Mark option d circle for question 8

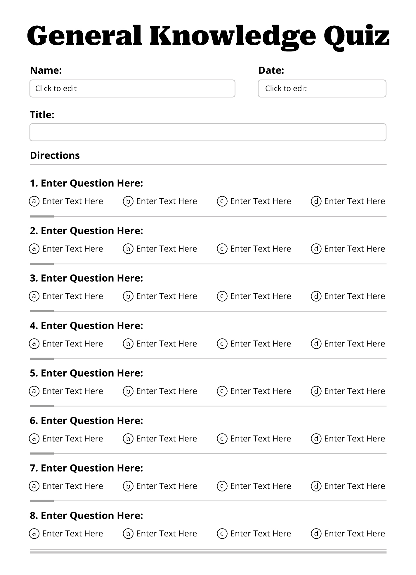[316, 534]
